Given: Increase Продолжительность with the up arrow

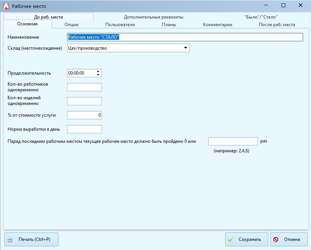Looking at the screenshot, I should pos(98,72).
